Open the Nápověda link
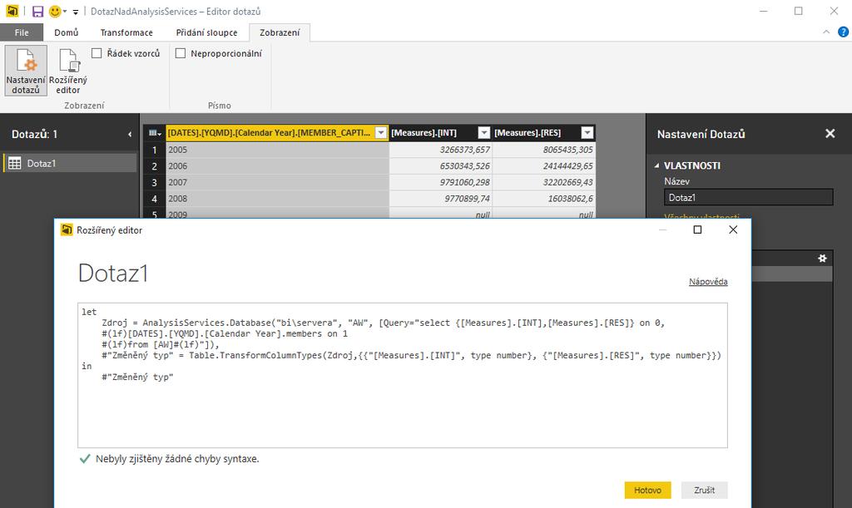 (708, 282)
